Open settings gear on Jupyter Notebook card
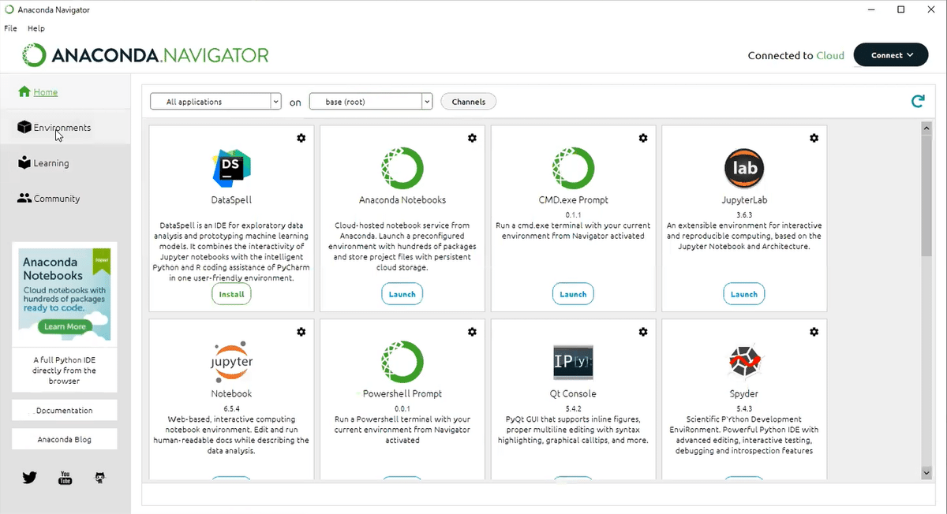 (301, 332)
